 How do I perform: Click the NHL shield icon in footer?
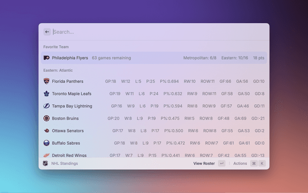tap(46, 164)
